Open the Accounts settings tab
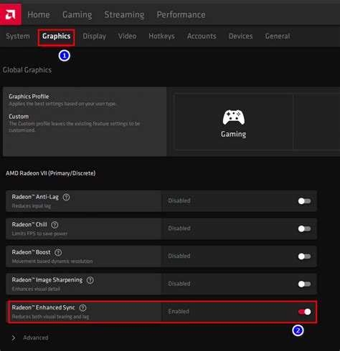This screenshot has width=340, height=351. [202, 37]
